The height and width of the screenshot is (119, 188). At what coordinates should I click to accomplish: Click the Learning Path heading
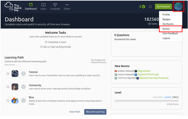(14, 57)
